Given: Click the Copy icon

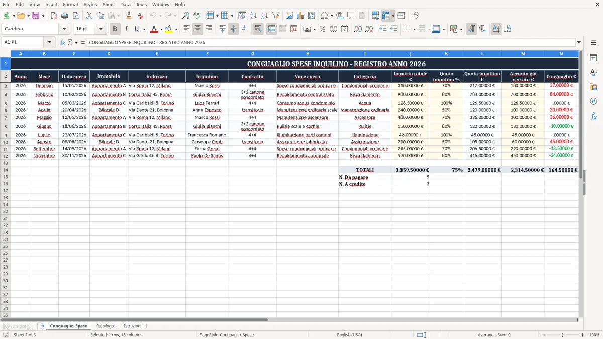Looking at the screenshot, I should [x=100, y=16].
